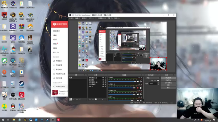Viewport: 218px width, 122px height.
Task: Open source properties gear in Sources panel
Action: click(x=96, y=99)
